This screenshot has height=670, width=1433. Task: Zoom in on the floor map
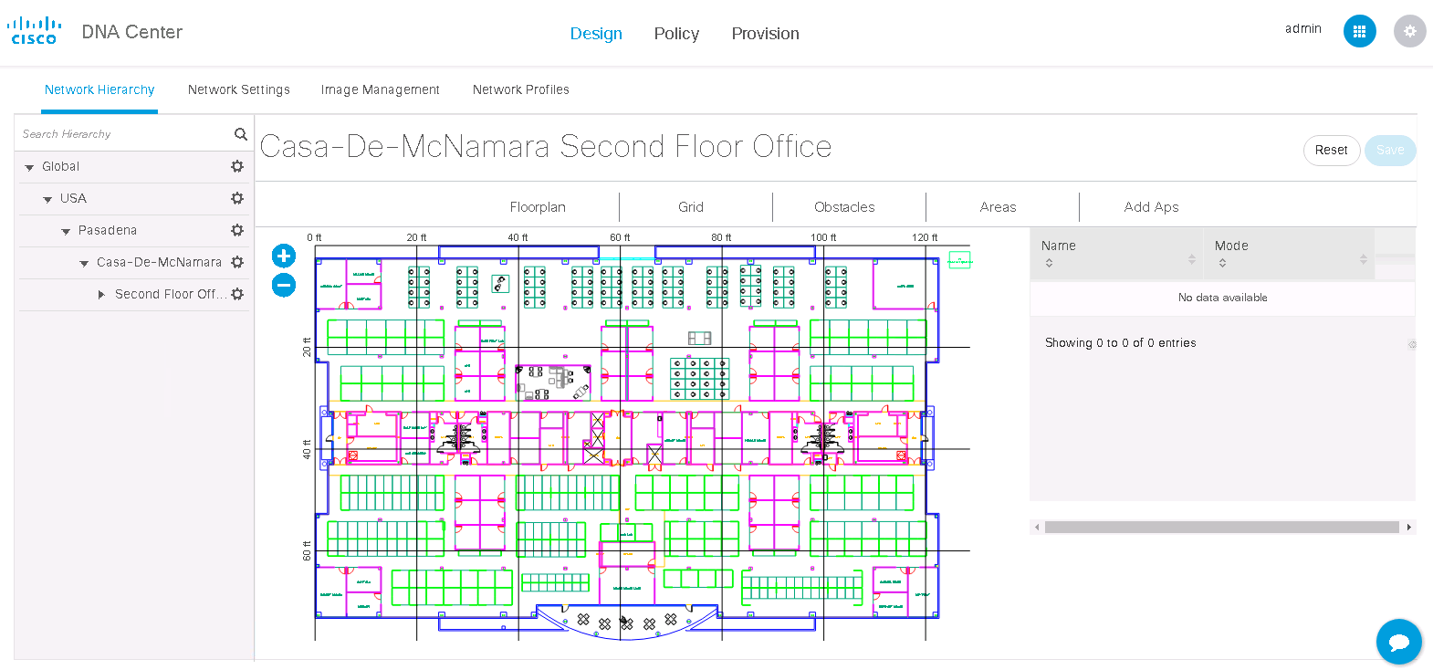[x=284, y=256]
